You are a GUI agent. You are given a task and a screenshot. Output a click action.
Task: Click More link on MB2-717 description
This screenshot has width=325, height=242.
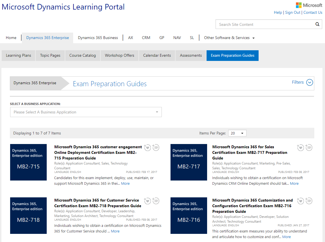294,183
